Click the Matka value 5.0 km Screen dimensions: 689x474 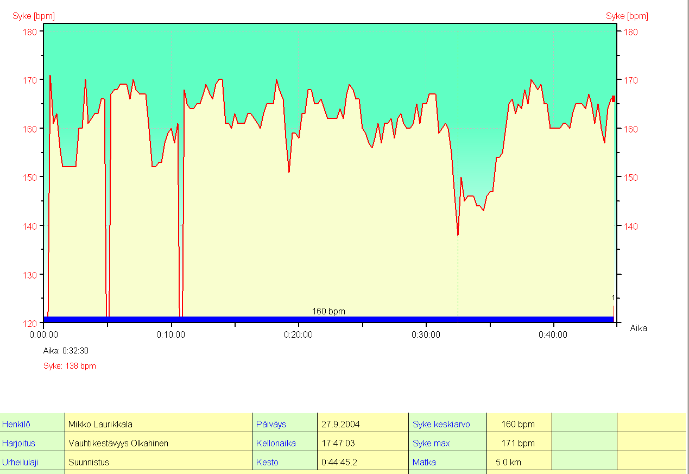[508, 462]
